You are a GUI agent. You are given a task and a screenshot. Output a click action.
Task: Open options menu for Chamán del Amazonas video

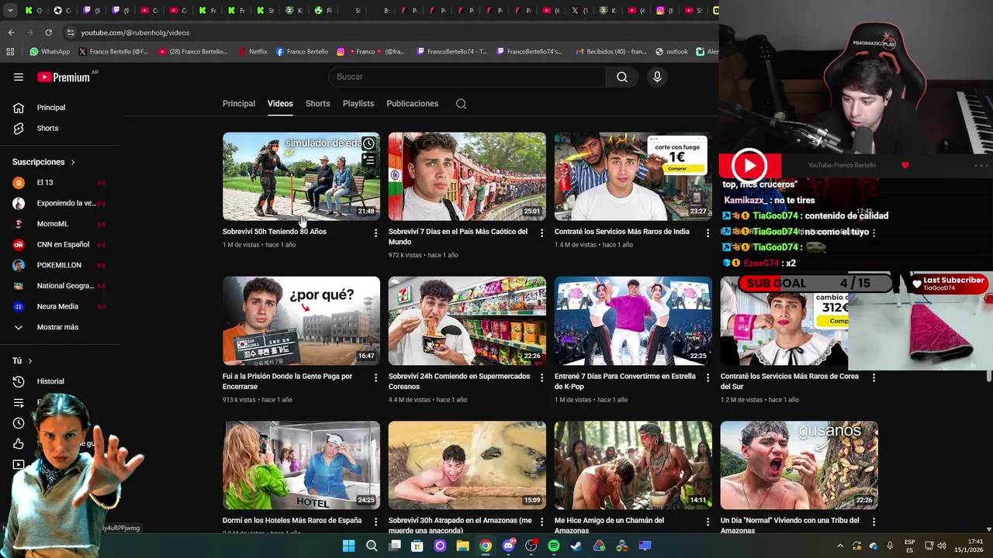coord(708,522)
